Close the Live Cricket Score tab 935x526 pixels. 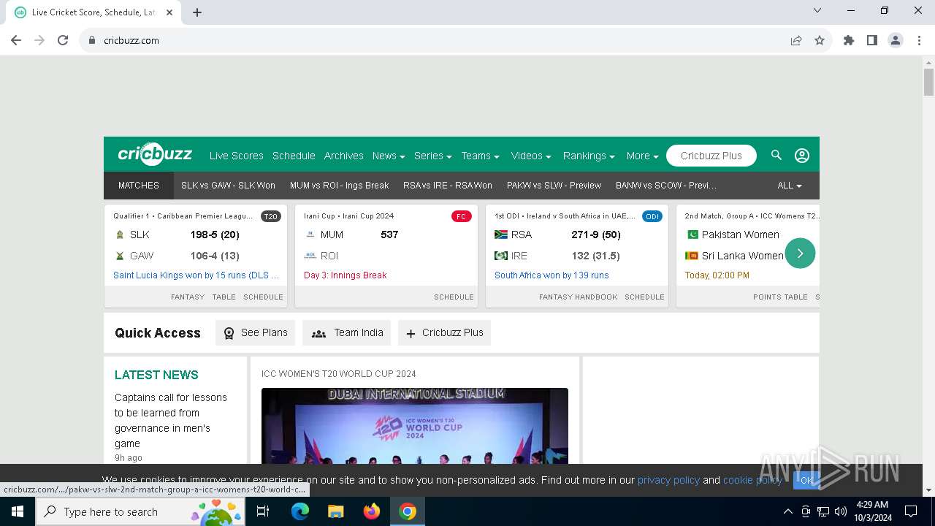pos(170,12)
